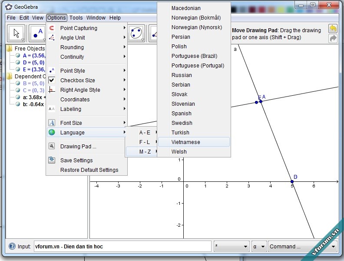Choose Turkish language

click(x=194, y=133)
